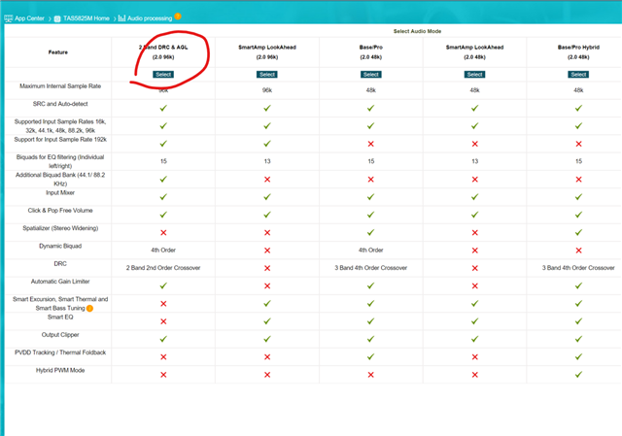Image resolution: width=622 pixels, height=436 pixels.
Task: Click the PVDD Tracking checkmark under Base/Pro (2.0 48k)
Action: (x=371, y=356)
